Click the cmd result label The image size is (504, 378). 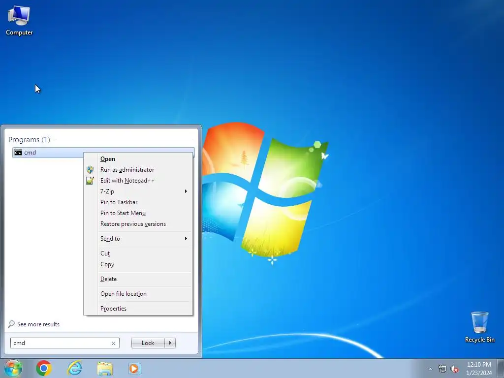click(30, 153)
